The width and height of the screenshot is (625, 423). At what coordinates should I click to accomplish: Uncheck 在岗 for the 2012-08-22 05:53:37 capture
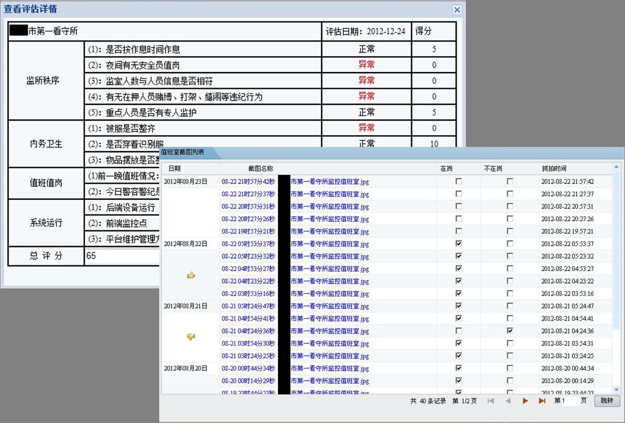point(459,244)
